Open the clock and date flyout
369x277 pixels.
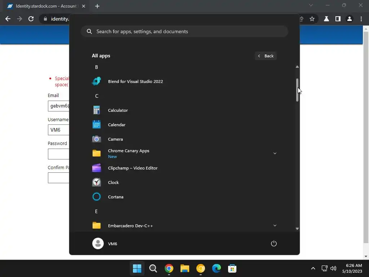tap(352, 268)
